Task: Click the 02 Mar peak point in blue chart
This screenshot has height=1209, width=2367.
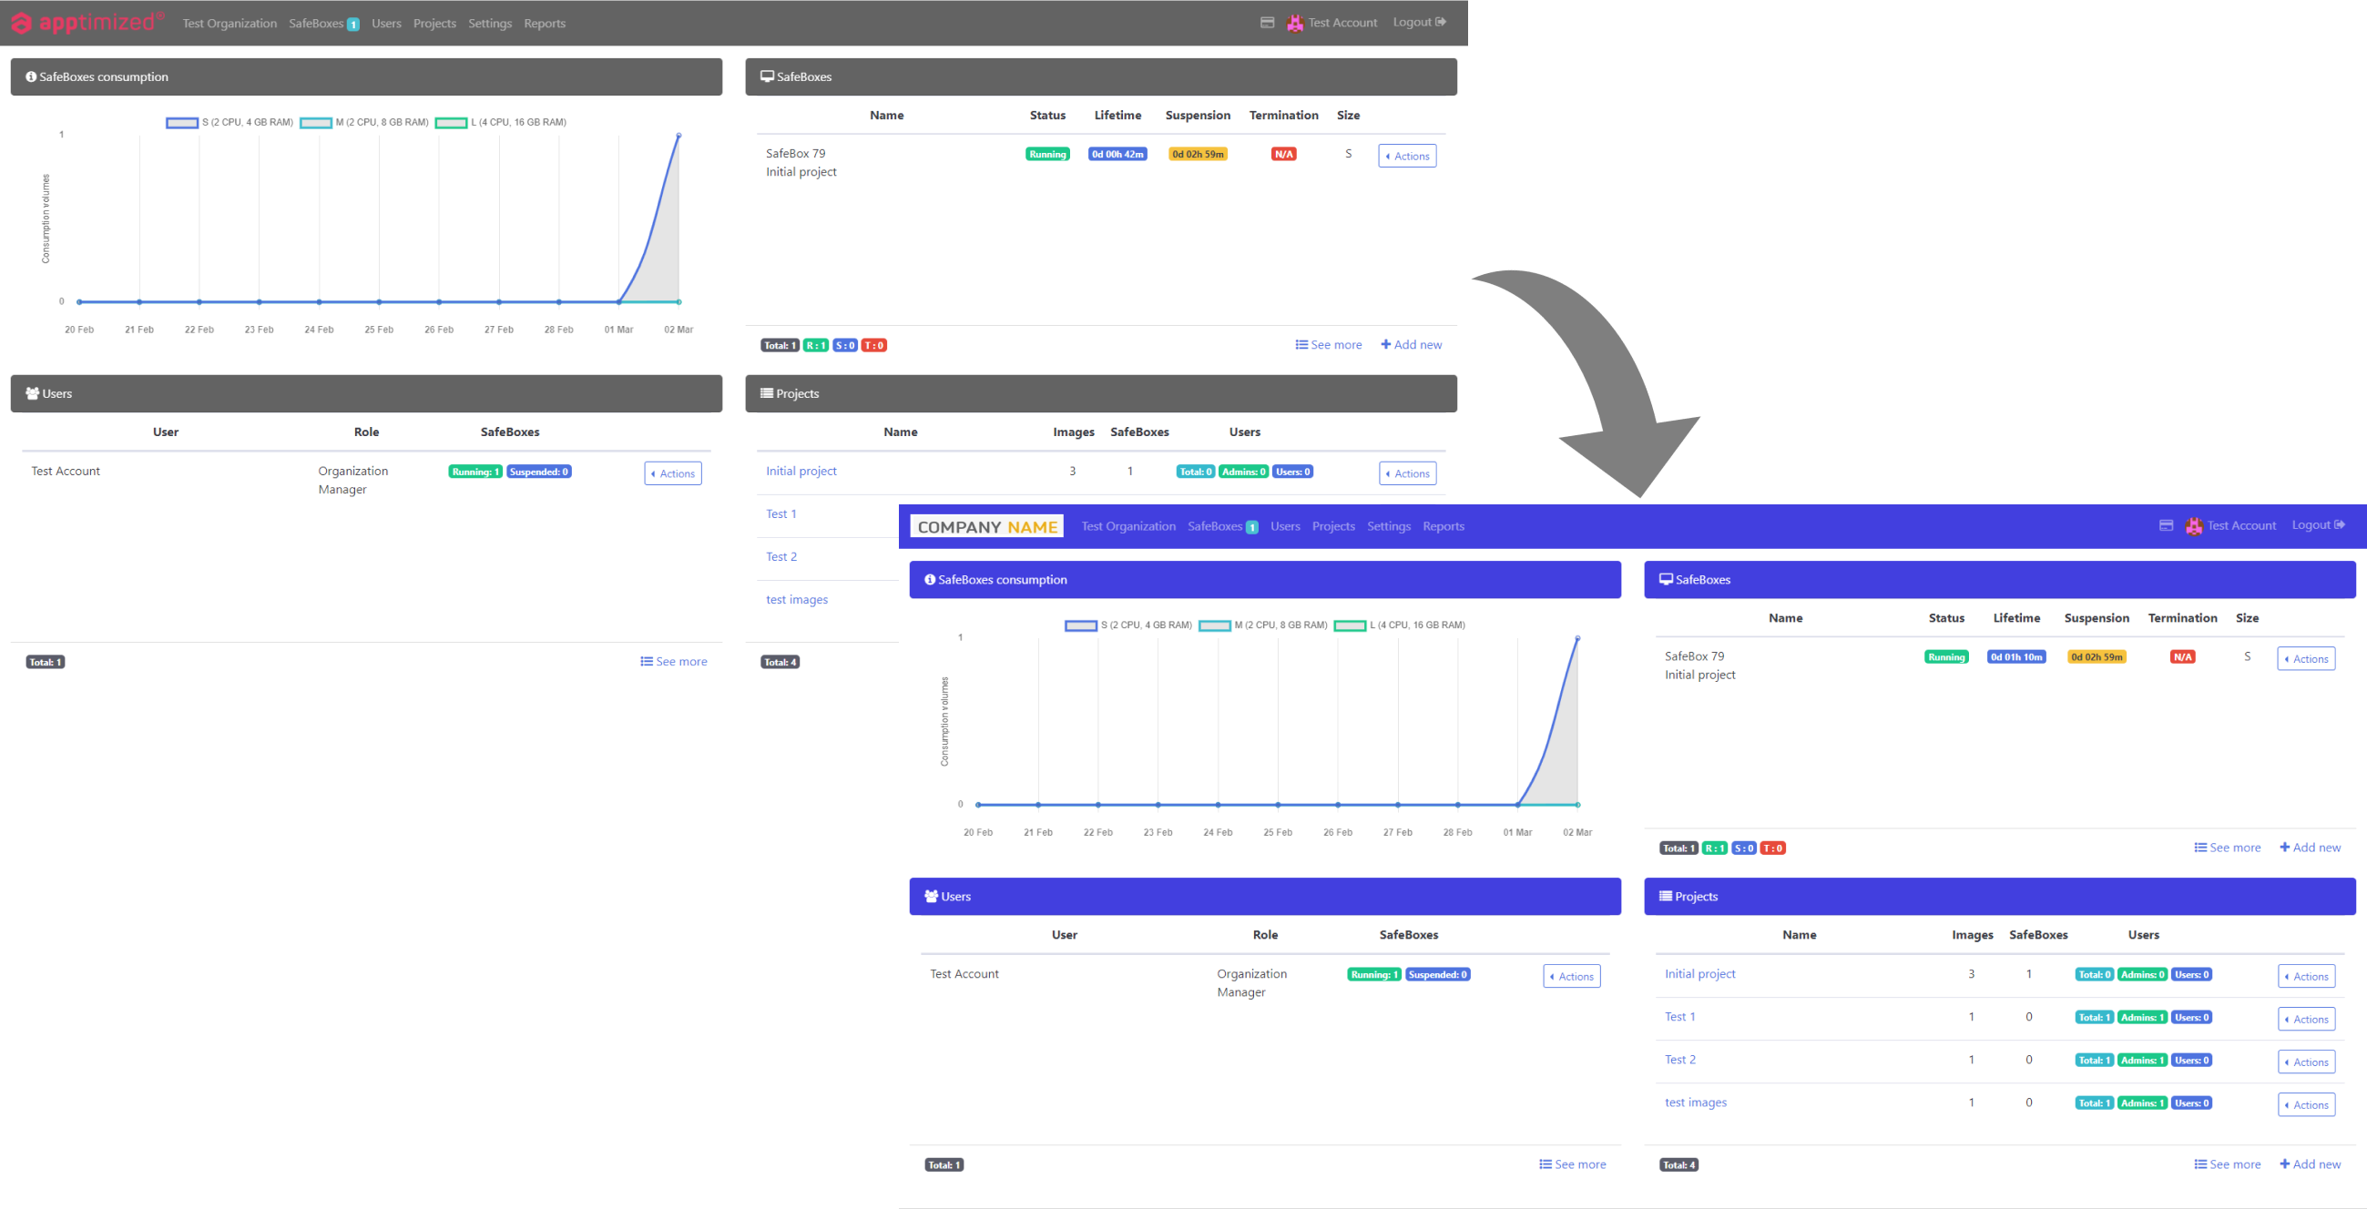Action: click(x=1577, y=637)
